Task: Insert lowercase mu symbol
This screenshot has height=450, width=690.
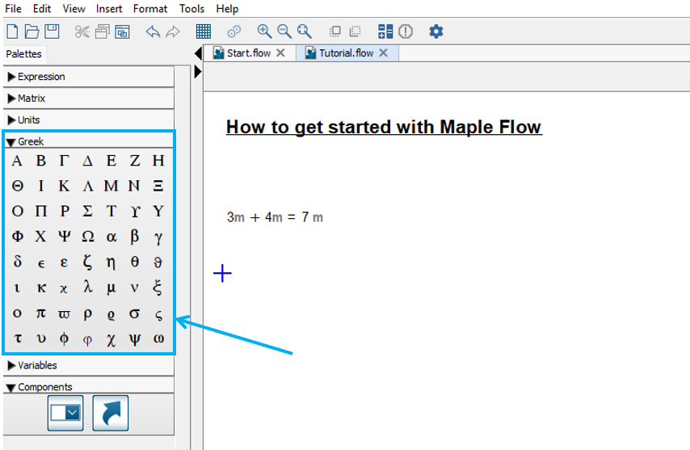Action: (x=111, y=288)
